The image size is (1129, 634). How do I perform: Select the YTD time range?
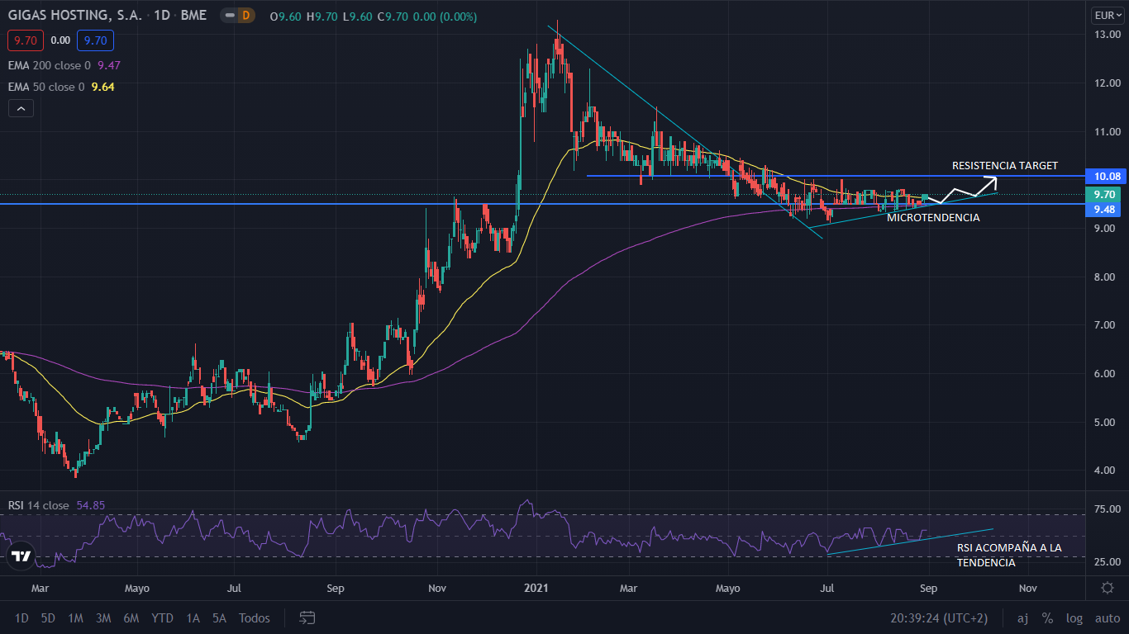(x=163, y=617)
